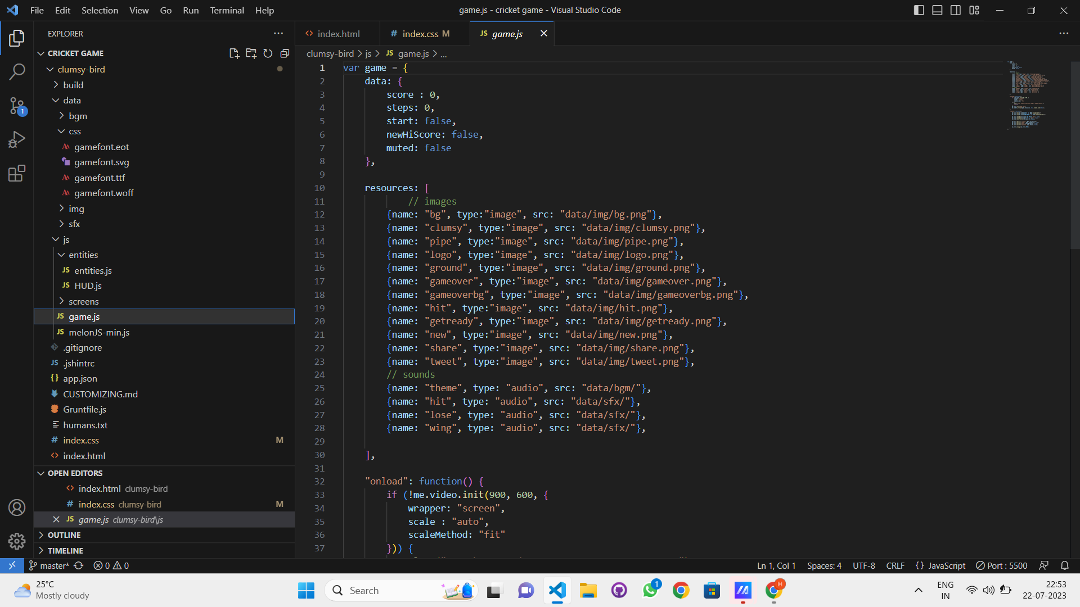Screen dimensions: 1080x607
Task: Collapse all folders in Explorer
Action: coord(285,53)
